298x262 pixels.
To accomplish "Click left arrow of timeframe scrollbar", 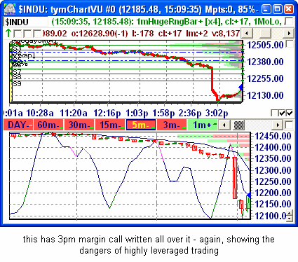I will (224, 125).
